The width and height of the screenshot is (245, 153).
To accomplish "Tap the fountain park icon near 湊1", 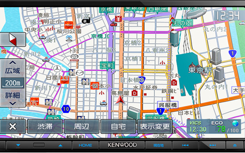I will 69,38.
